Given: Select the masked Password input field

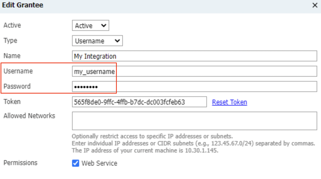Looking at the screenshot, I should click(194, 87).
